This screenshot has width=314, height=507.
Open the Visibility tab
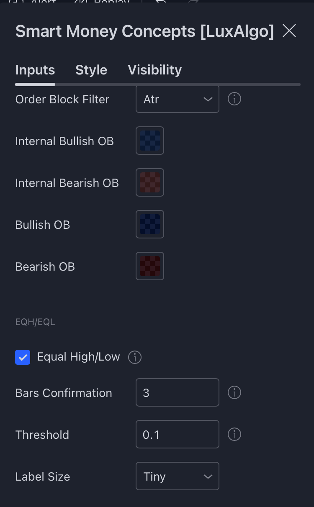click(154, 70)
